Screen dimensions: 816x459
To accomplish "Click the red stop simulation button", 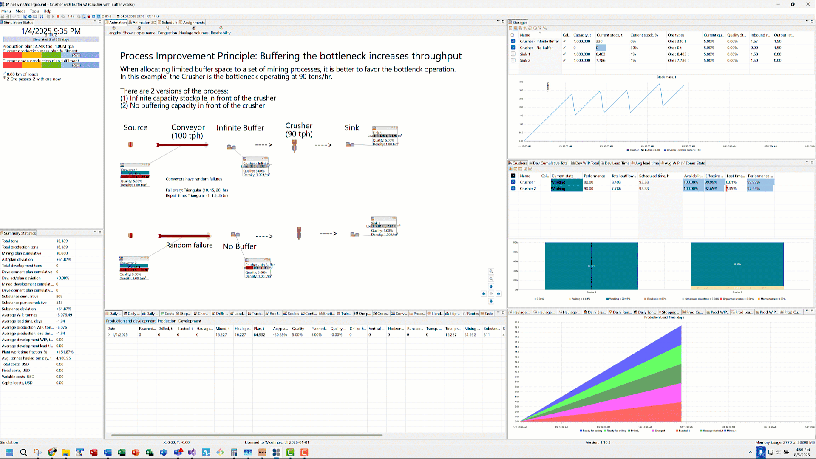I will pos(58,17).
